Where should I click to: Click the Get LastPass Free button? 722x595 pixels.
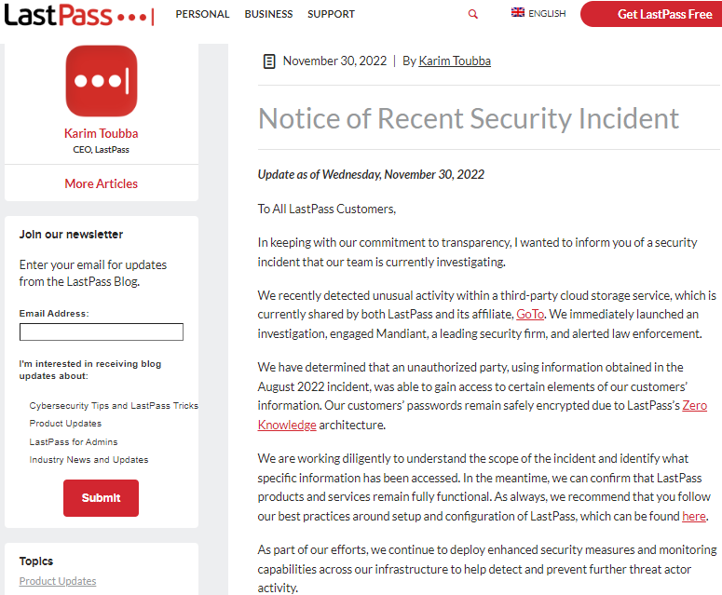(651, 15)
